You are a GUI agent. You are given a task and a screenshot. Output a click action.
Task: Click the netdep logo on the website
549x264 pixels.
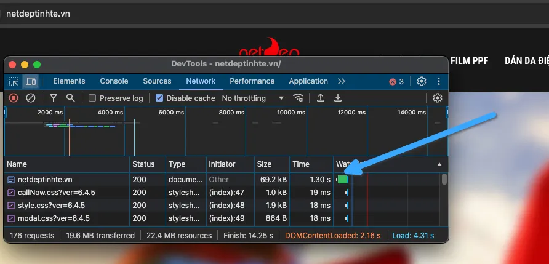point(269,48)
